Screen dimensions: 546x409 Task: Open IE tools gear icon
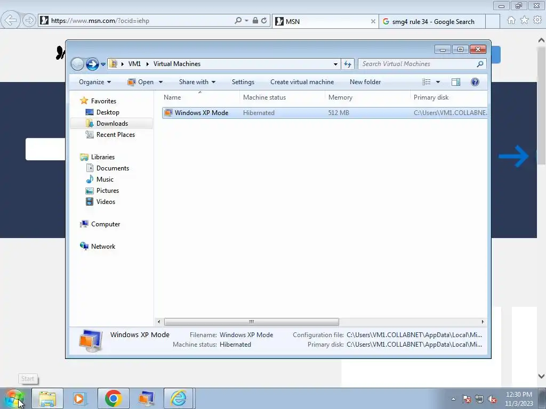[x=537, y=20]
